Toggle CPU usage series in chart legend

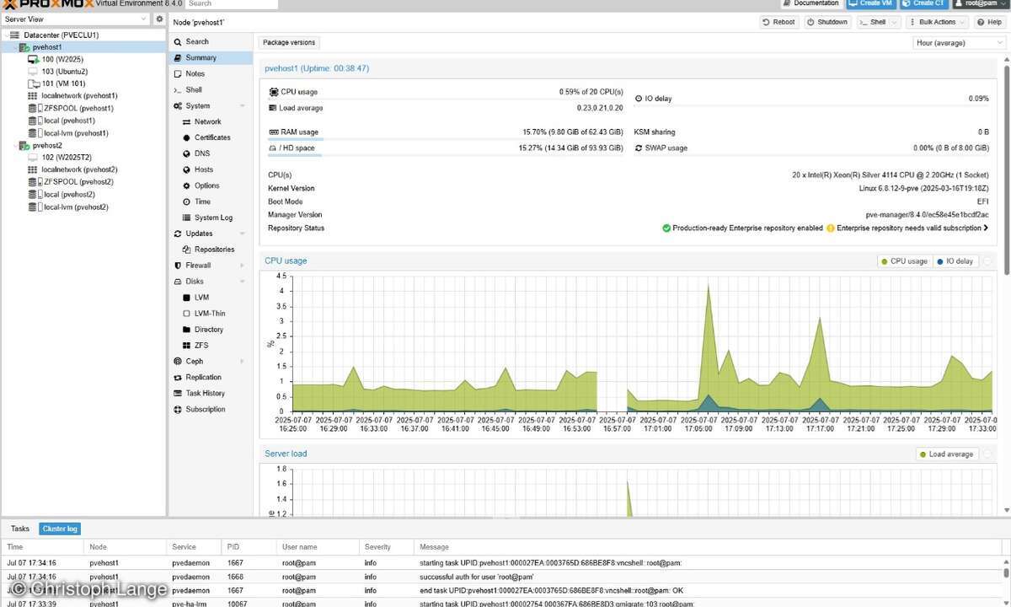[904, 261]
